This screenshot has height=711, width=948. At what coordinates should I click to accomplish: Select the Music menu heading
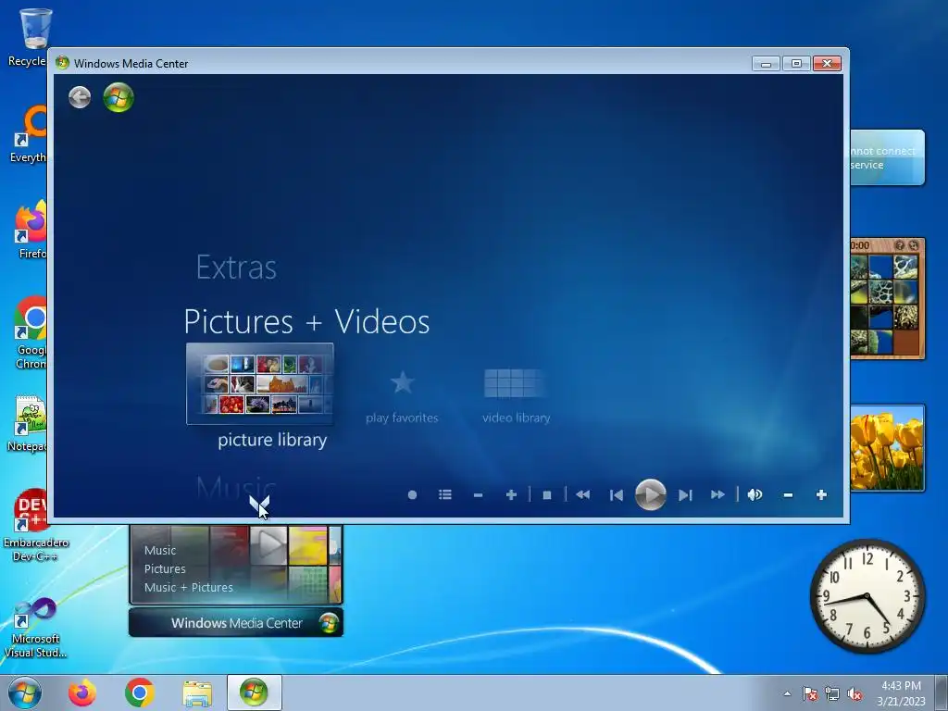tap(236, 488)
